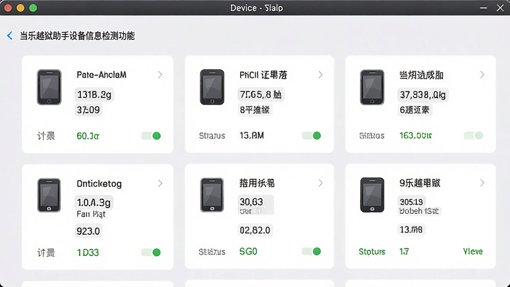Expand the Pate-AhclaM card with its chevron

click(160, 75)
